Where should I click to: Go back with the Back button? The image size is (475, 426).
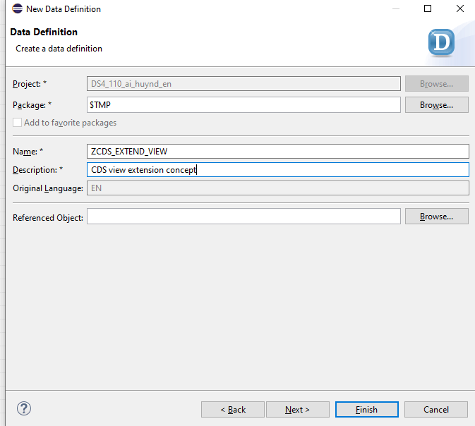point(233,410)
